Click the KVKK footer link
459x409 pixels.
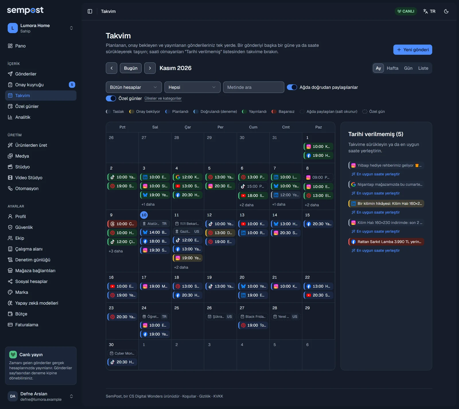(218, 396)
